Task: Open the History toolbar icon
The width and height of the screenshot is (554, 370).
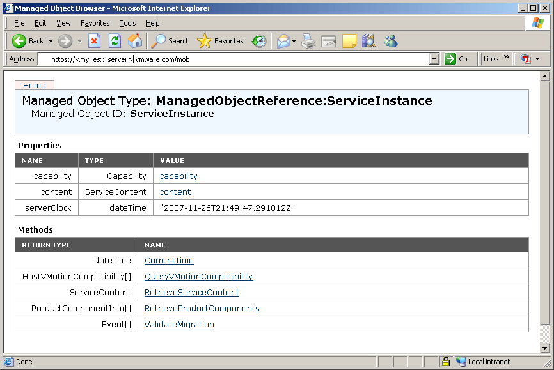Action: (258, 41)
